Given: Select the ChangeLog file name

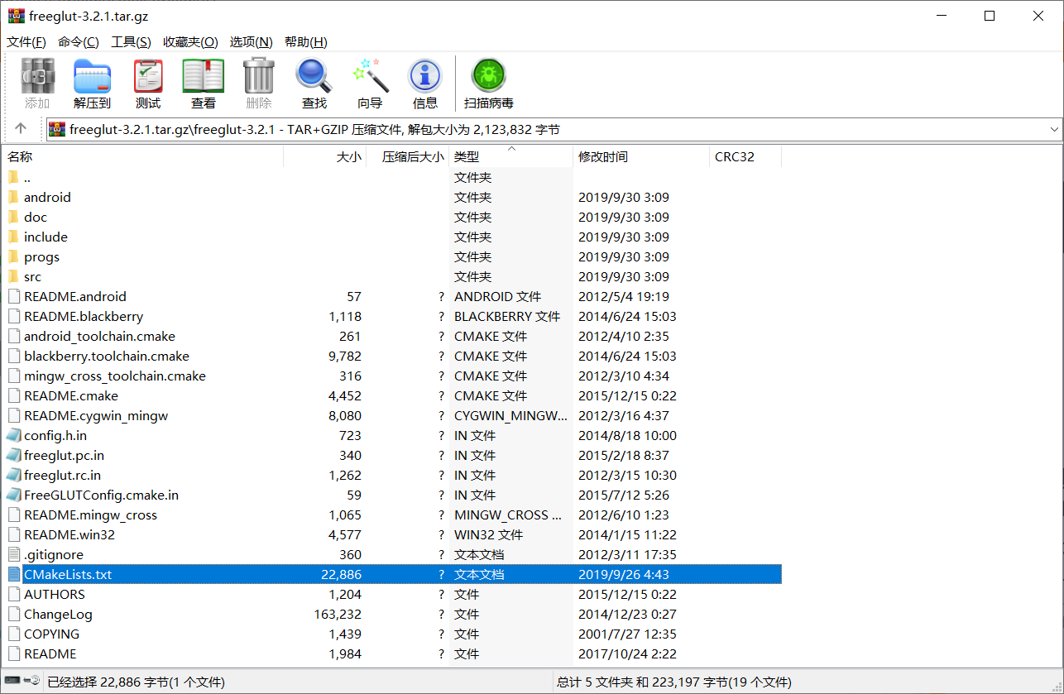Looking at the screenshot, I should (58, 614).
